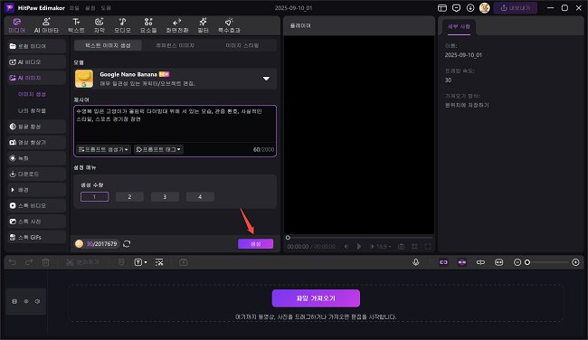Image resolution: width=588 pixels, height=340 pixels.
Task: Select generation quantity 1
Action: [94, 197]
